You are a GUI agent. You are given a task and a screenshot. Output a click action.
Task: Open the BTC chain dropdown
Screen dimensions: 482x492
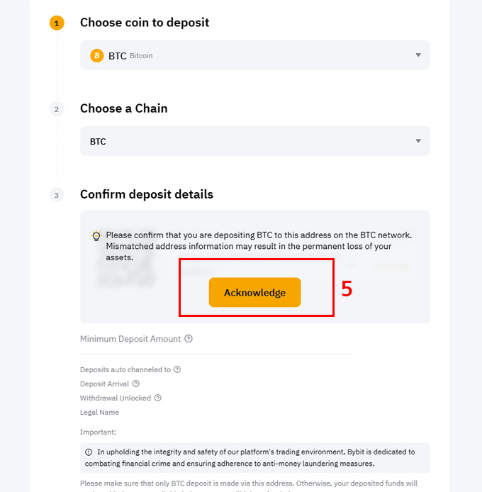[254, 141]
